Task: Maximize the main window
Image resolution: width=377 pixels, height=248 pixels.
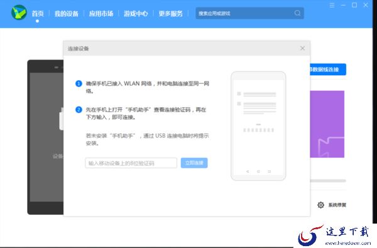Action: coord(354,5)
